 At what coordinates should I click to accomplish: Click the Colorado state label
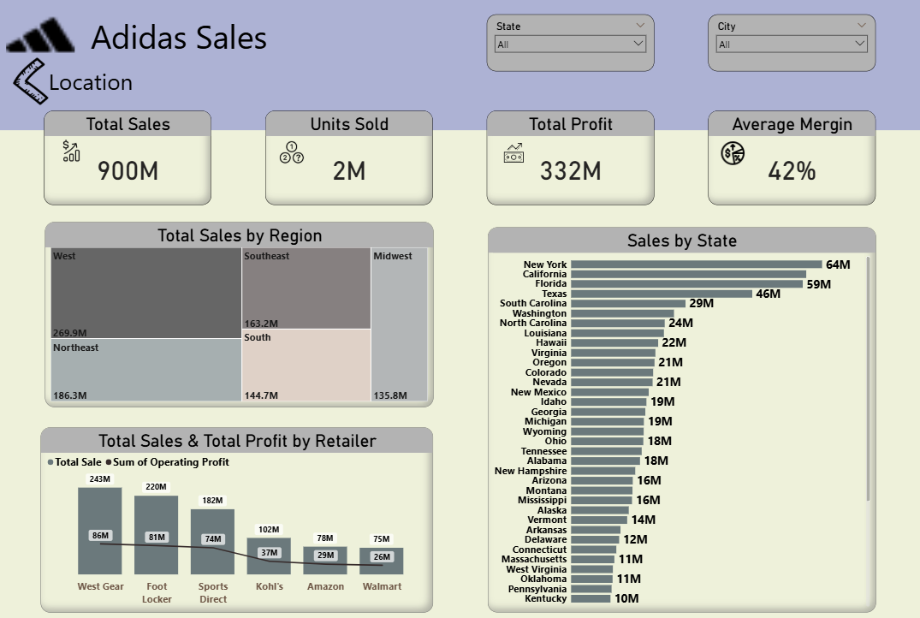pyautogui.click(x=546, y=372)
